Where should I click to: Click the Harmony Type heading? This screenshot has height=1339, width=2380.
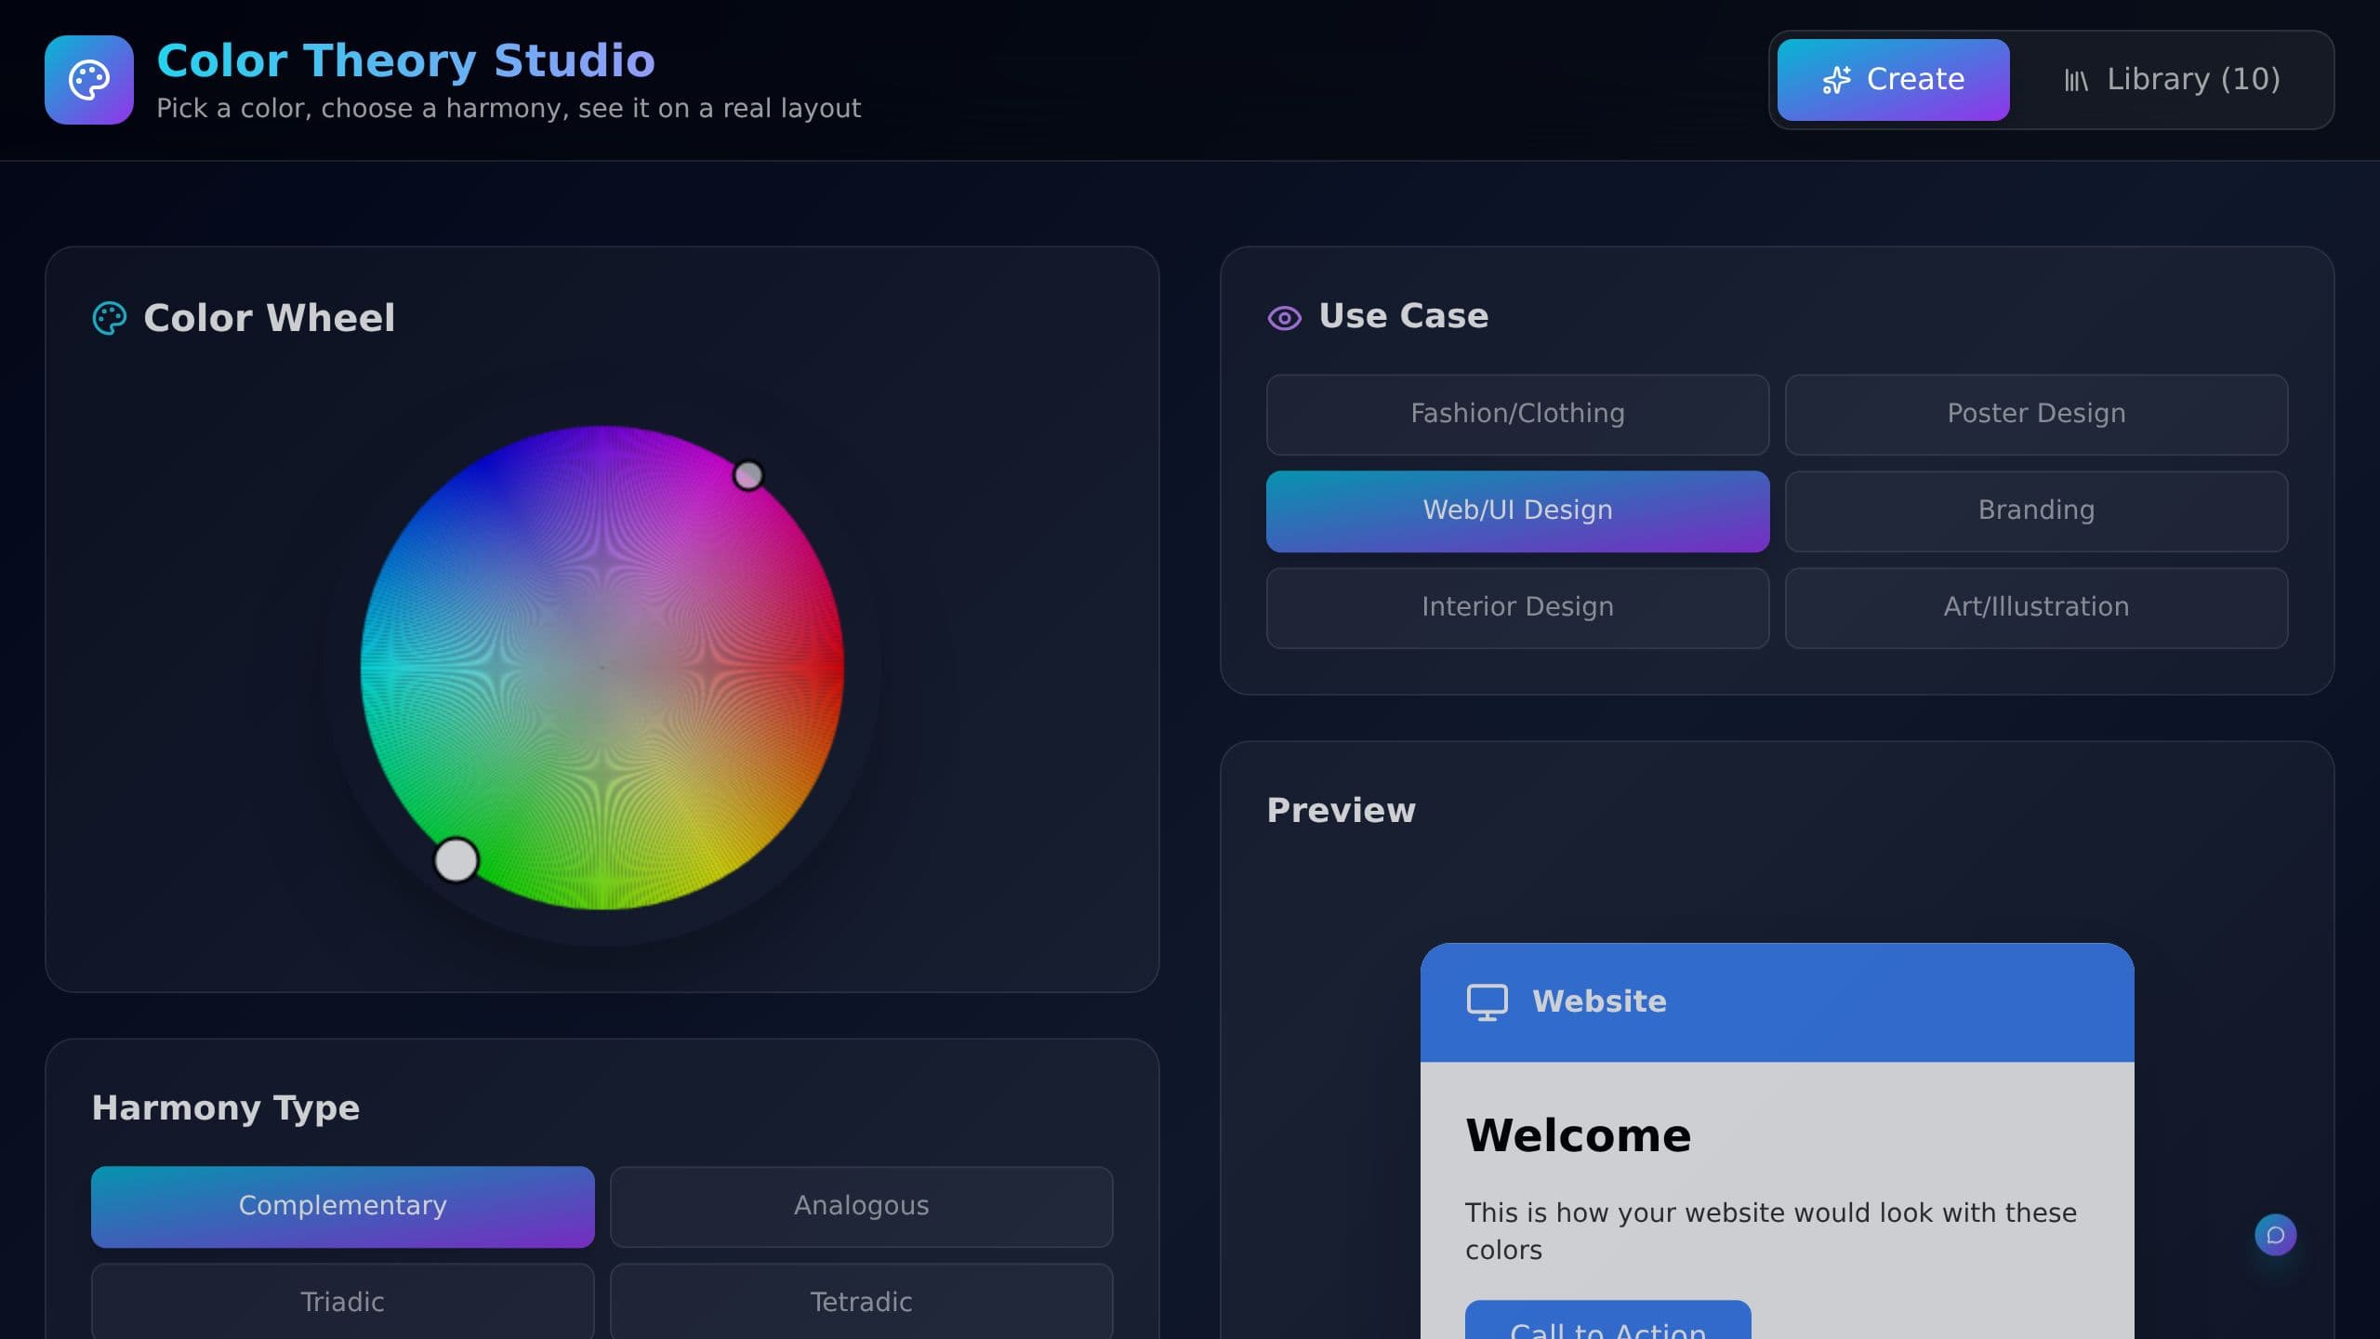coord(225,1108)
